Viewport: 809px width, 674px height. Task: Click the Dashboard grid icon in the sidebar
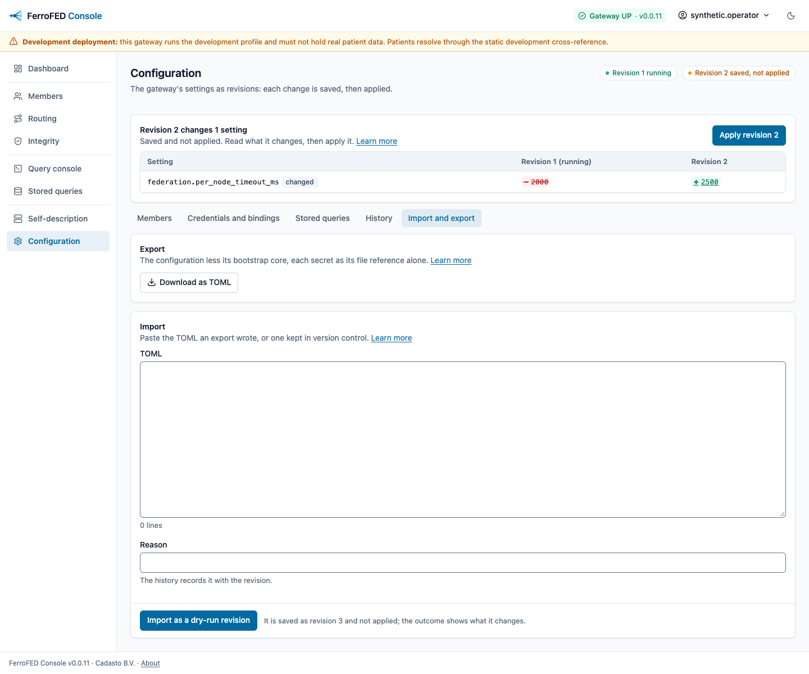(x=18, y=69)
